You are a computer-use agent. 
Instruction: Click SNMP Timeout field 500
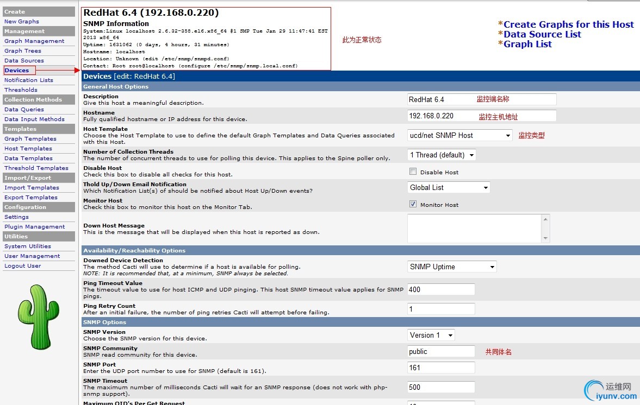coord(441,387)
